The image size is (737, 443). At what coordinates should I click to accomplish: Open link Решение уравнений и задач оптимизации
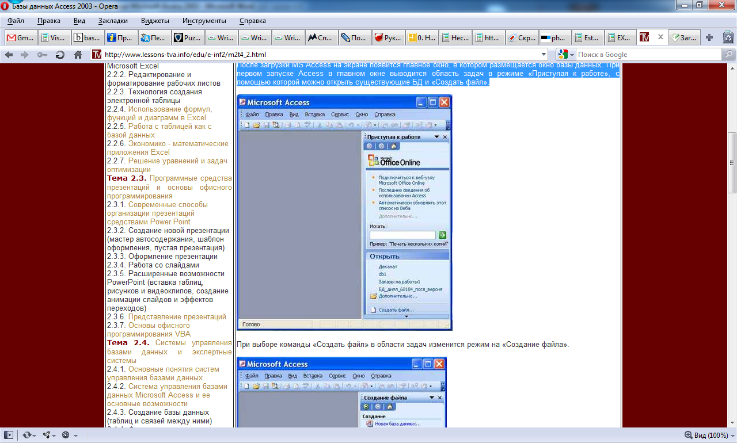[x=167, y=165]
